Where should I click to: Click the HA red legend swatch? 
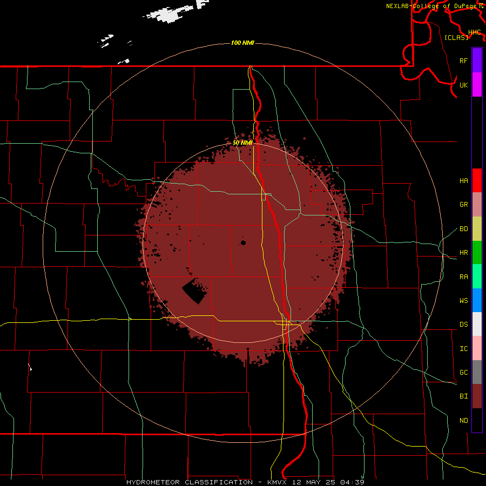coord(477,180)
